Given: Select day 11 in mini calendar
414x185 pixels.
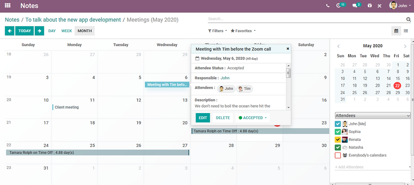Looking at the screenshot, I should [x=354, y=79].
